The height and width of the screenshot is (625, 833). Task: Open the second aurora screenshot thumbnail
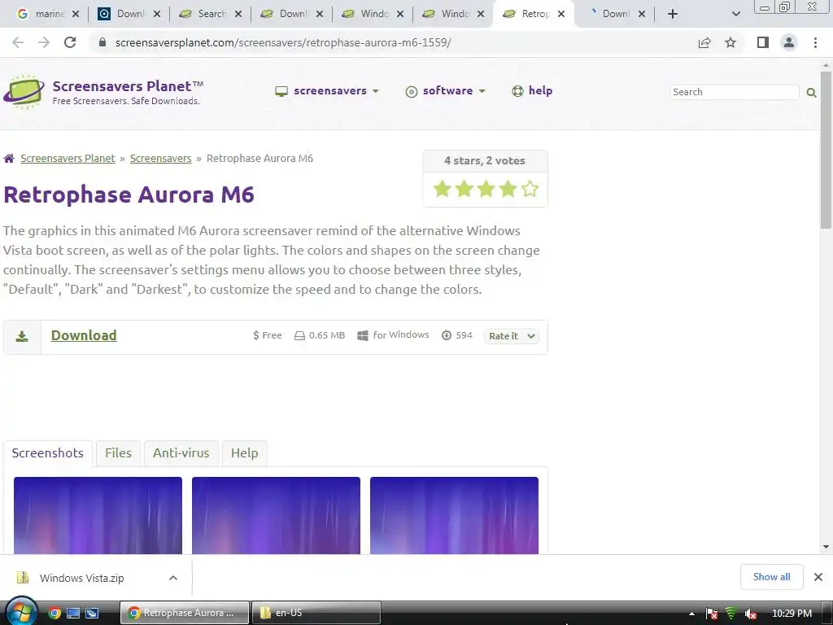click(x=276, y=515)
